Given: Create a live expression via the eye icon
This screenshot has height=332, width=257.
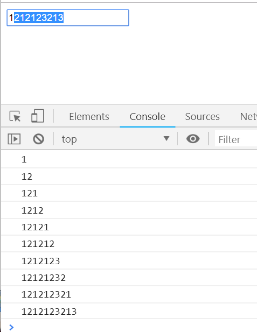Looking at the screenshot, I should coord(193,139).
